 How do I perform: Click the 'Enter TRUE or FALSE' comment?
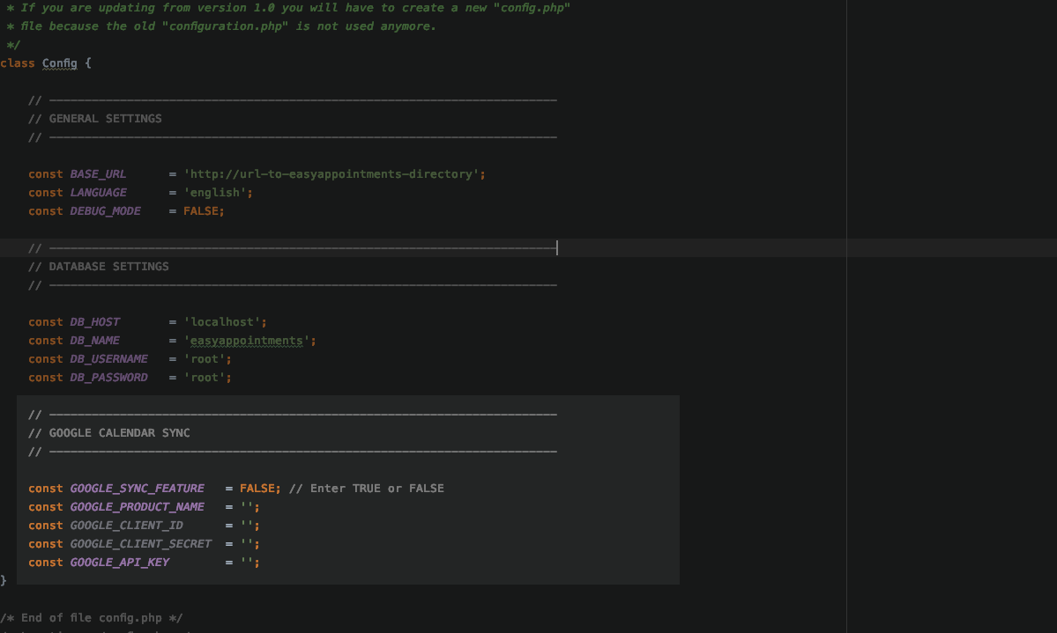(x=367, y=489)
